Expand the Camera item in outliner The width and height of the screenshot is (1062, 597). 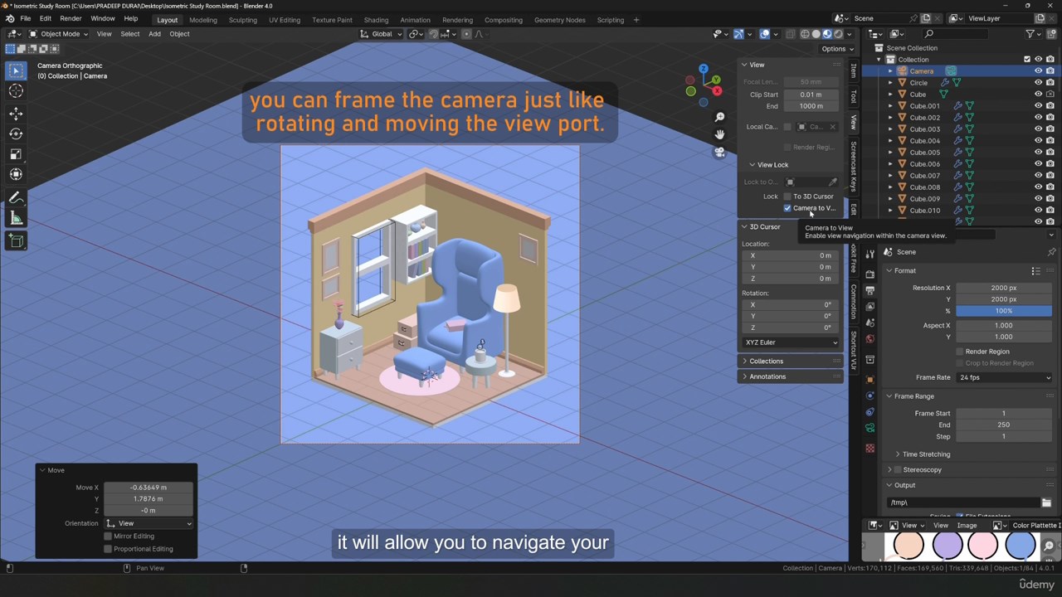pos(890,71)
